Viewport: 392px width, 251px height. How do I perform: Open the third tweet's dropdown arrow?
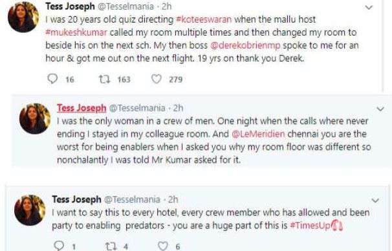pyautogui.click(x=375, y=201)
